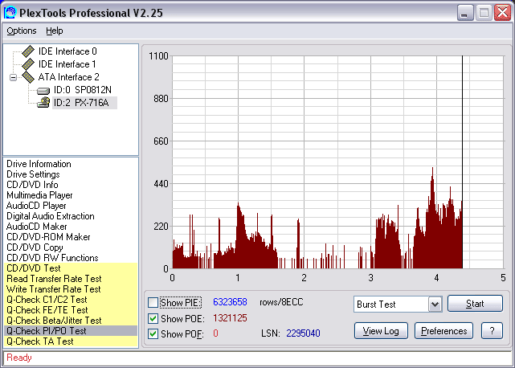Viewport: 515px width, 368px height.
Task: Click the IDE Interface 0 chip icon
Action: click(x=28, y=51)
